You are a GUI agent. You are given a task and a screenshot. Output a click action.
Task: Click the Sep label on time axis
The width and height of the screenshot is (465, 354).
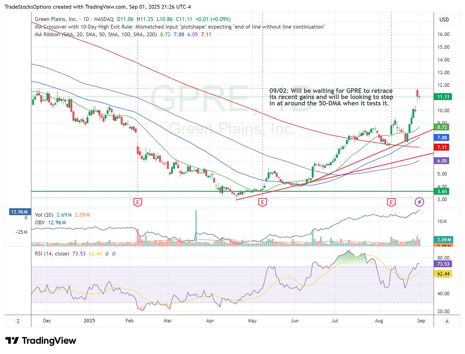(x=421, y=321)
